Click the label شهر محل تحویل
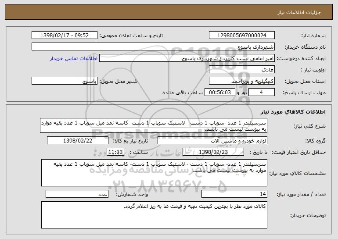Viewport: 338px width, 239px height. (x=118, y=81)
